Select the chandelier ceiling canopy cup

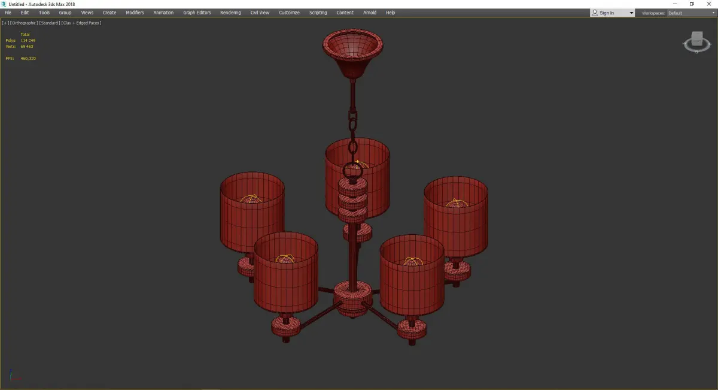(x=353, y=54)
